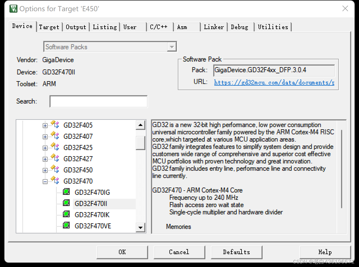
Task: Select the GD32F427 family row
Action: (78, 159)
